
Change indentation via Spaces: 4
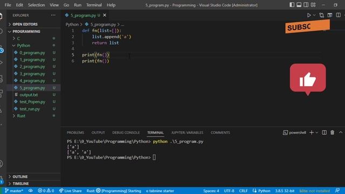click(x=211, y=191)
